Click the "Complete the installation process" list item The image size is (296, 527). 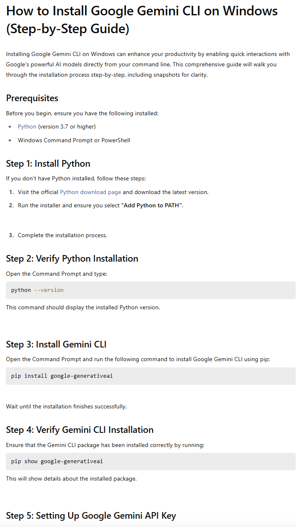pos(62,235)
